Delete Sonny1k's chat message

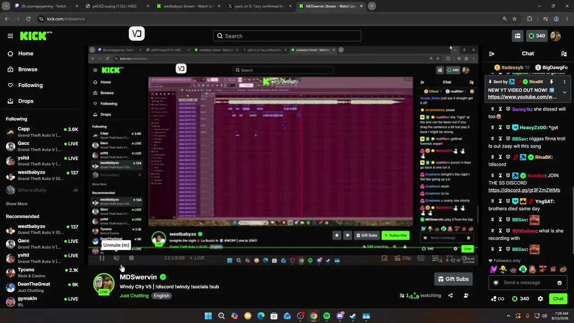(492, 109)
